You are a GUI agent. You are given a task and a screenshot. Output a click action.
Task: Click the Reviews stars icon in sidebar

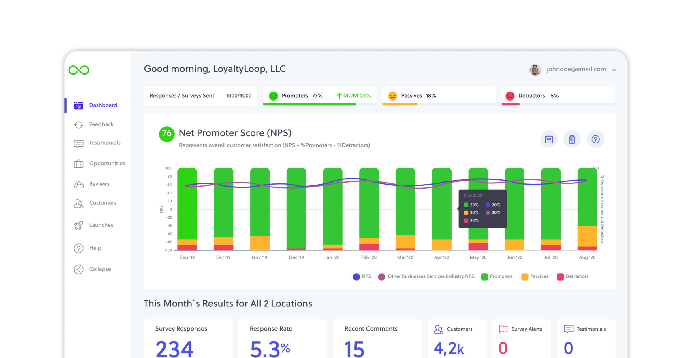tap(79, 184)
